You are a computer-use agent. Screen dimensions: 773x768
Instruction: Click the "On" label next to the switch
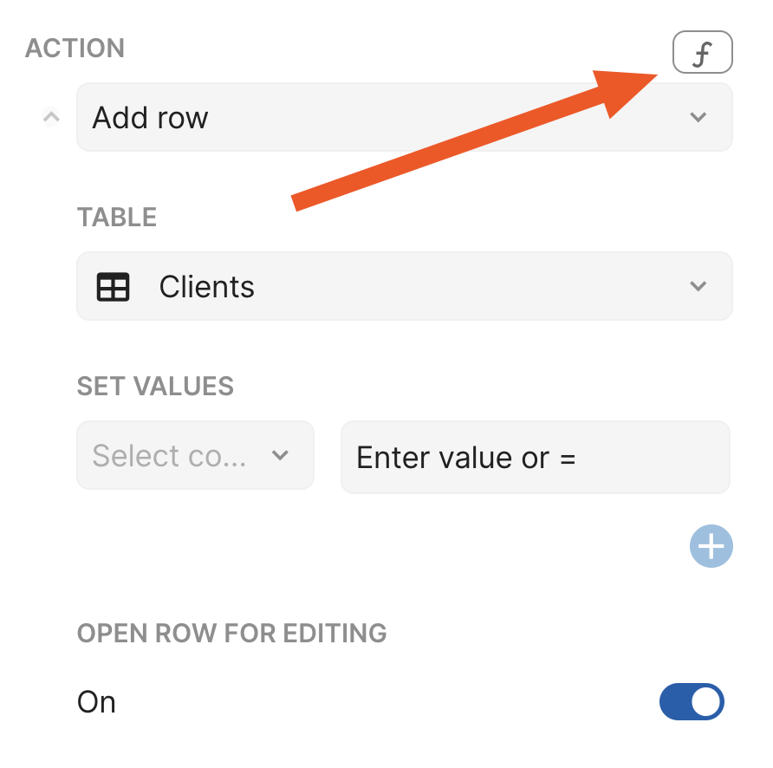click(96, 701)
